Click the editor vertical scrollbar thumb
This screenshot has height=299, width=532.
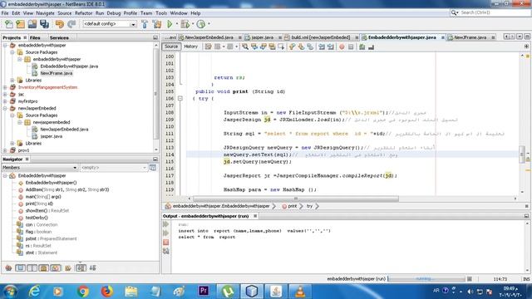pyautogui.click(x=522, y=154)
